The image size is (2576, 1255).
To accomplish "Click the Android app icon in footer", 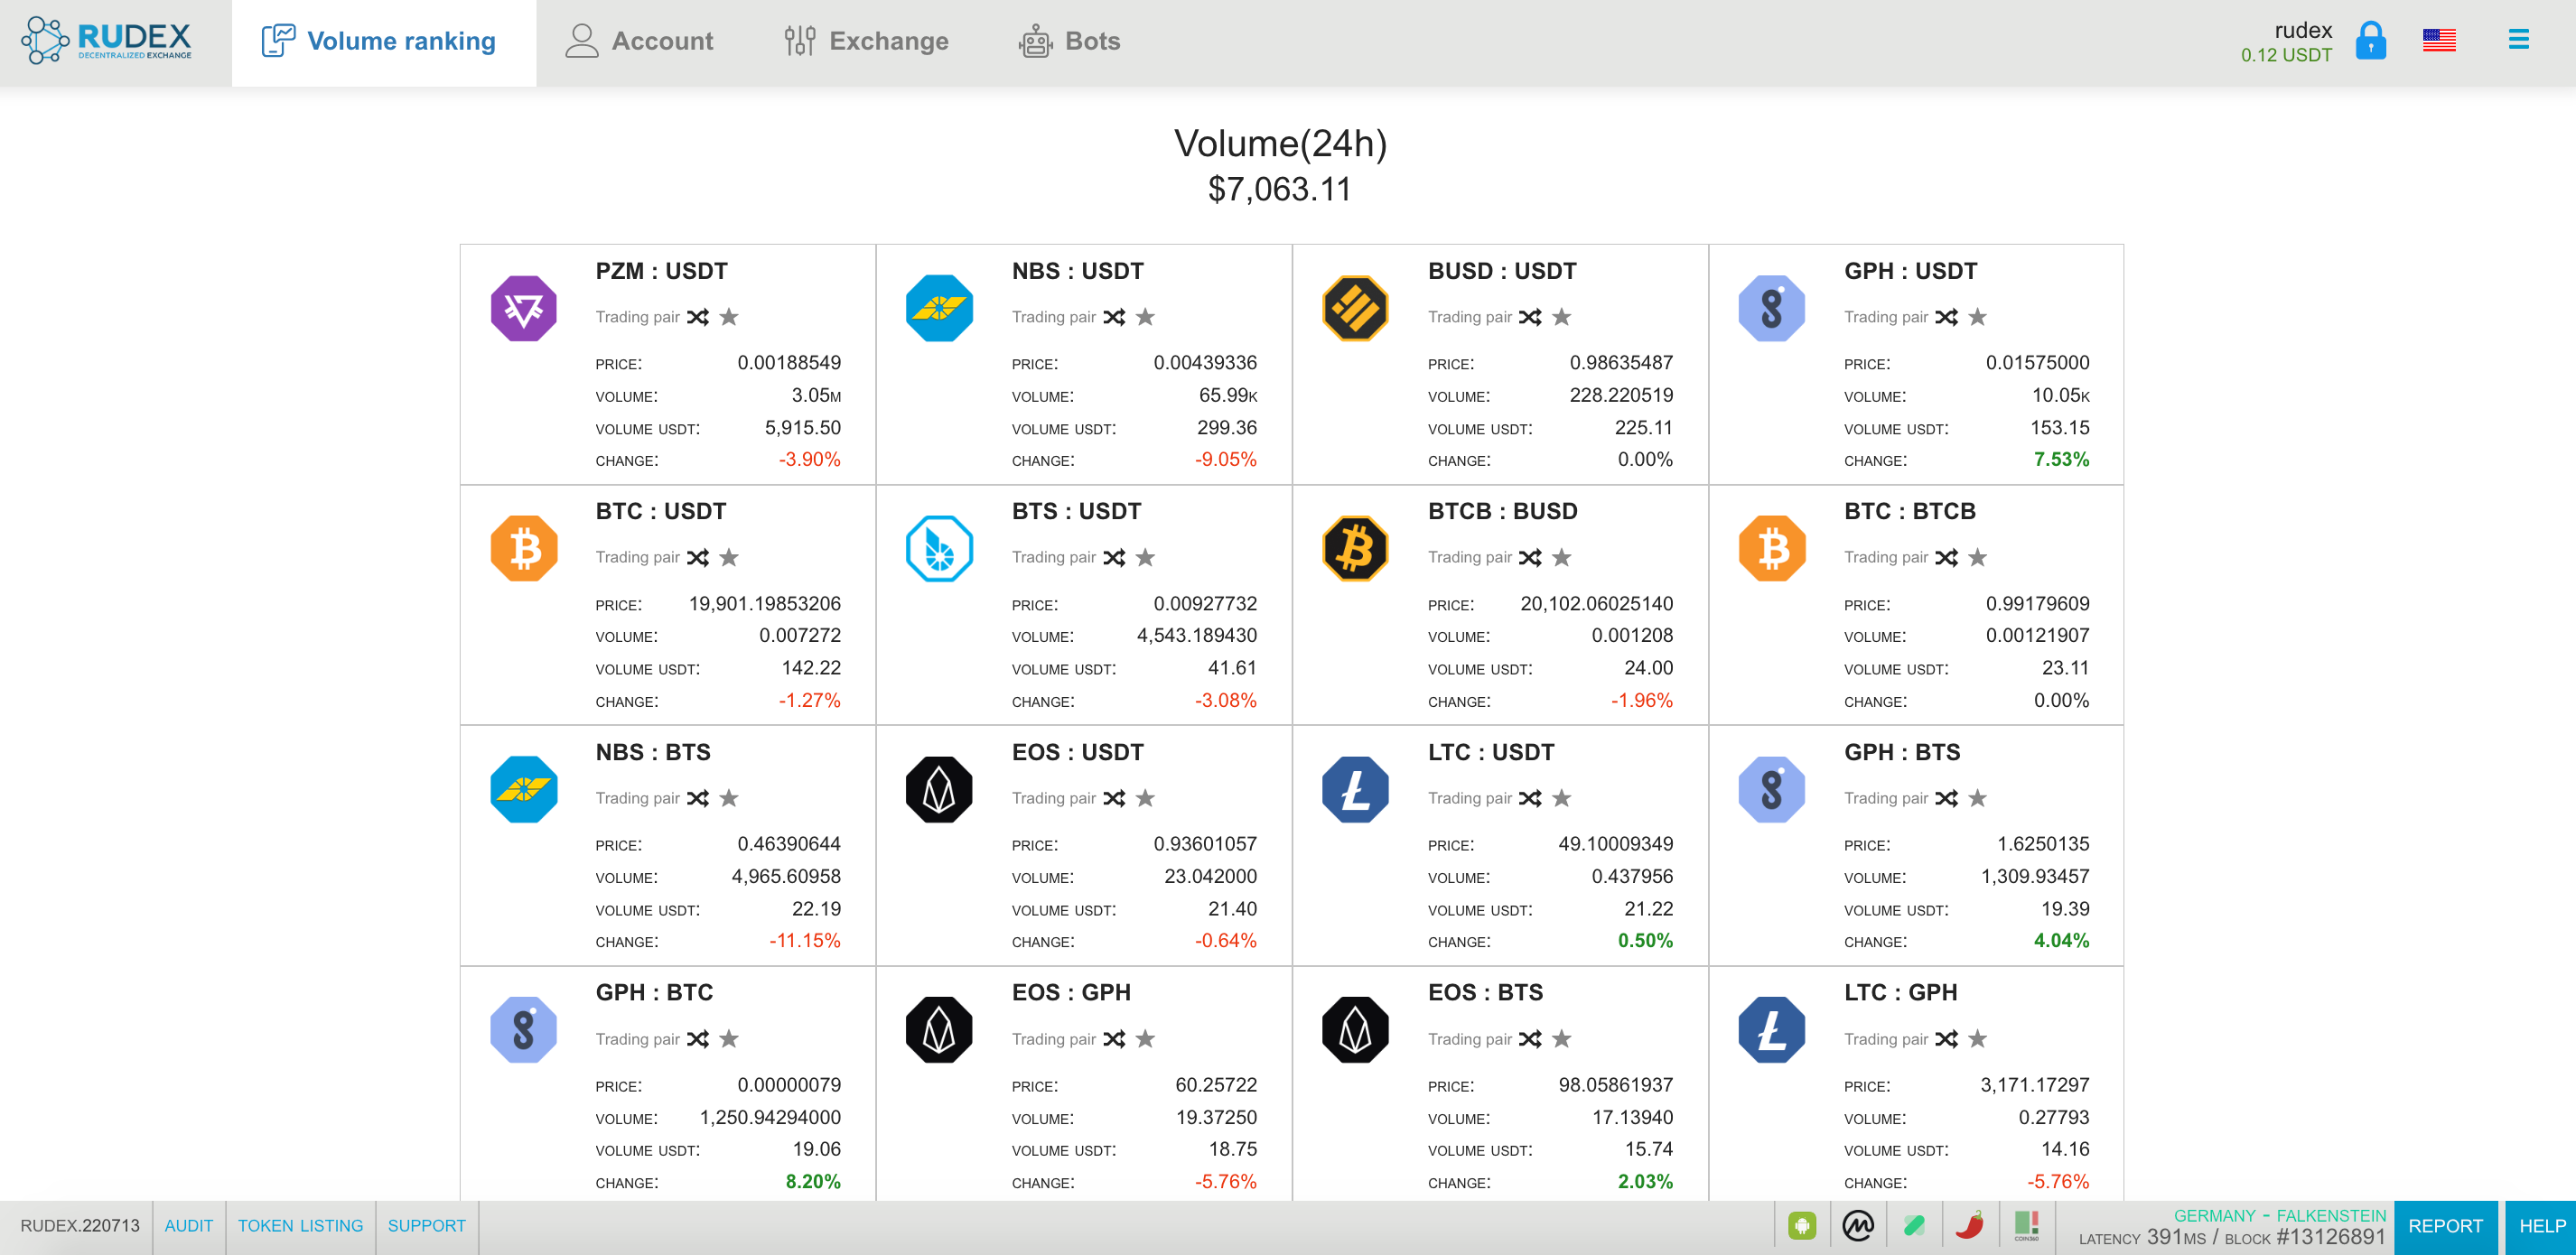I will [x=1802, y=1226].
